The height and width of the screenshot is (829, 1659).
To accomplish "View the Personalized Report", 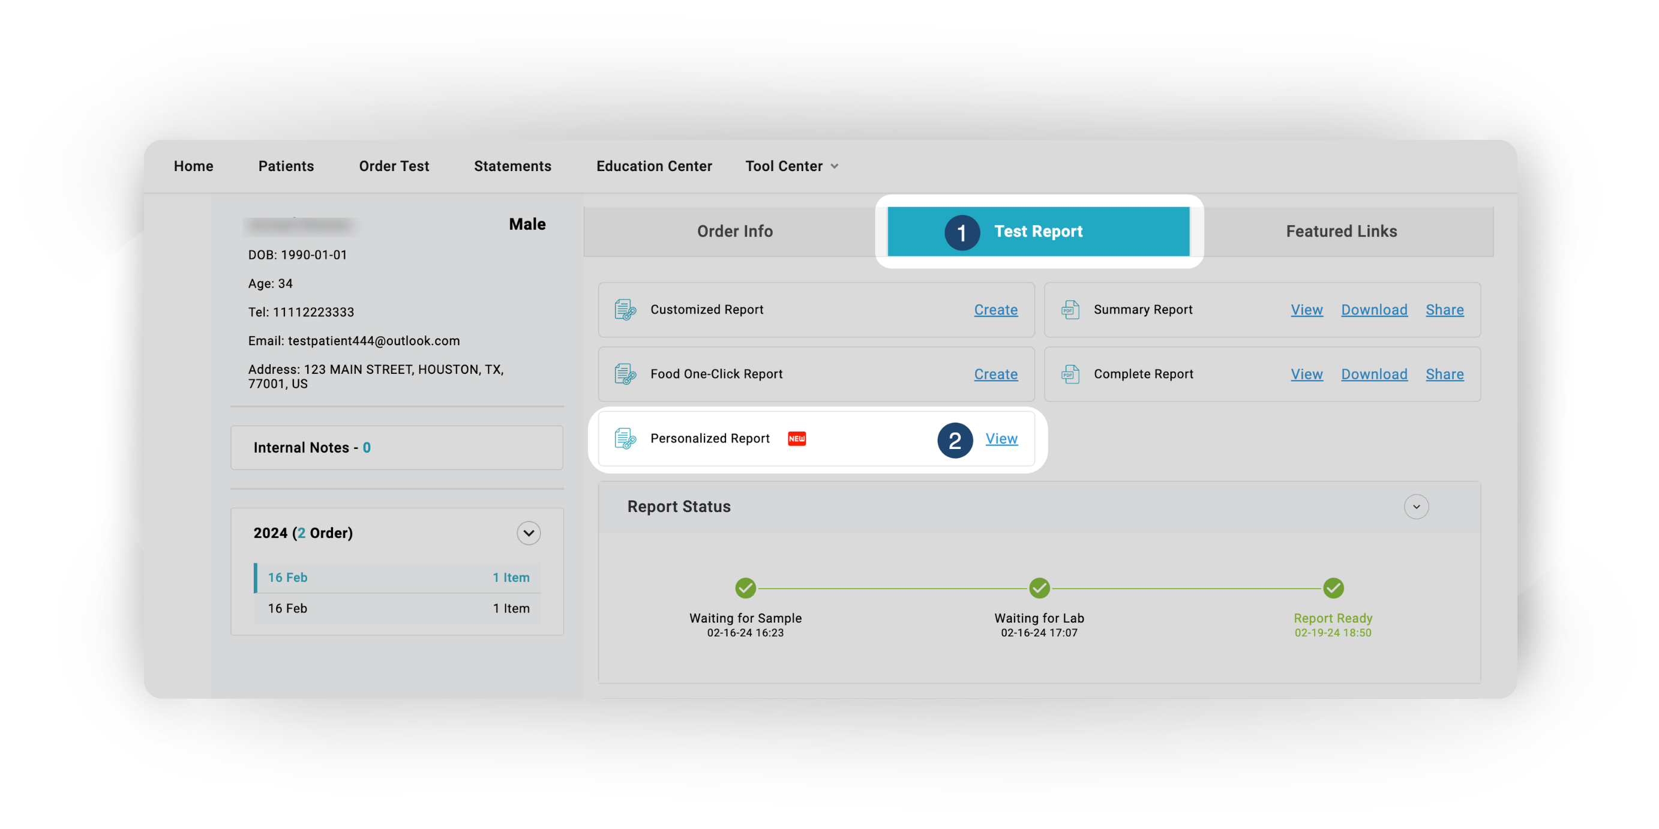I will point(1001,439).
